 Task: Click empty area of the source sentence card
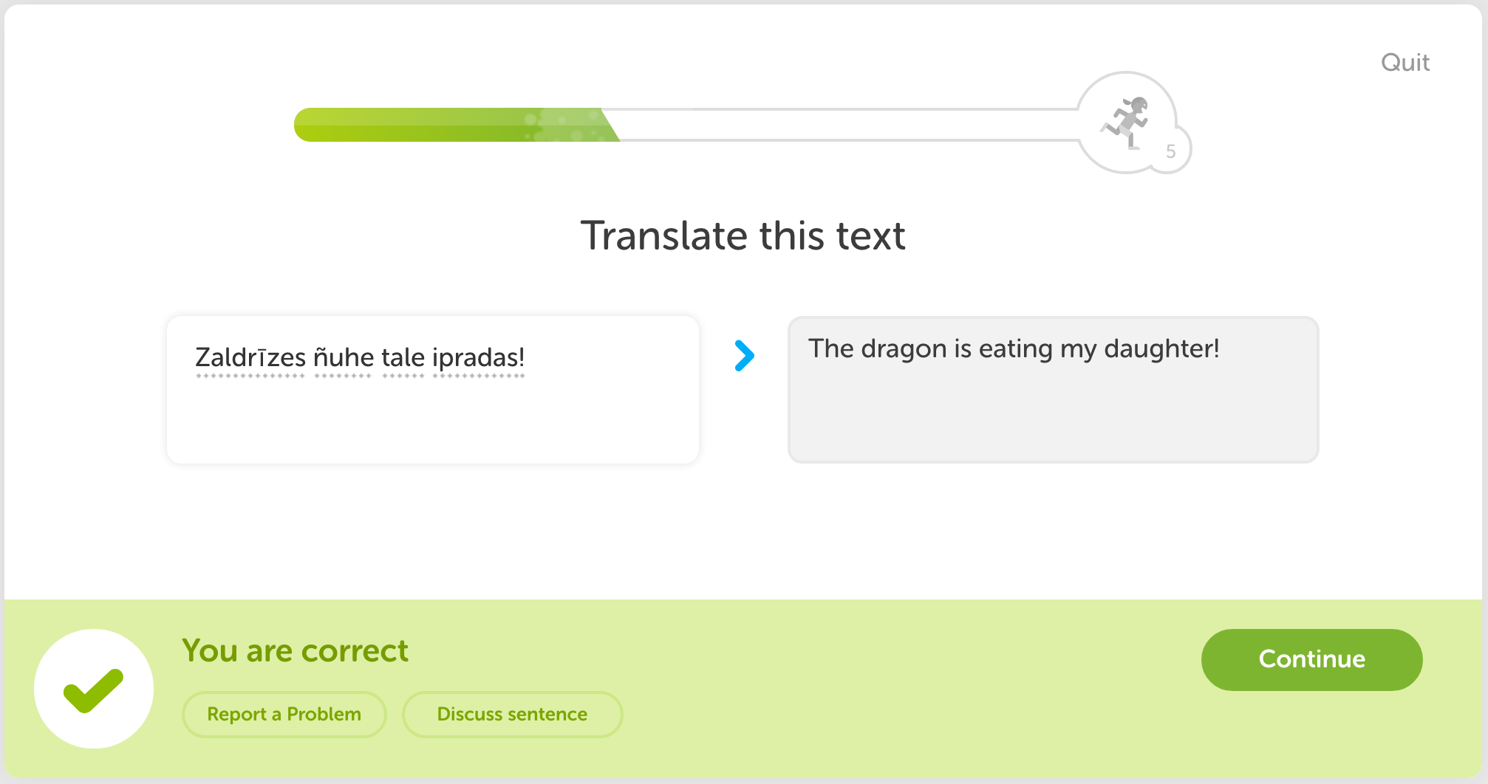click(432, 428)
